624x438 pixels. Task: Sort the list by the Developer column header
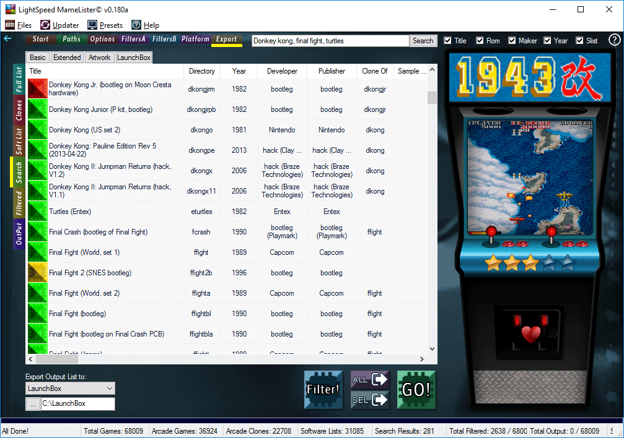pos(282,71)
